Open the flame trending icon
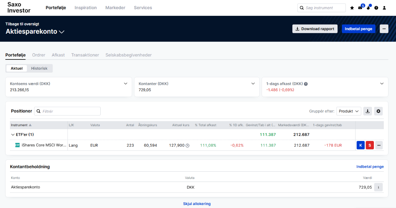This screenshot has width=396, height=208. coord(368,8)
